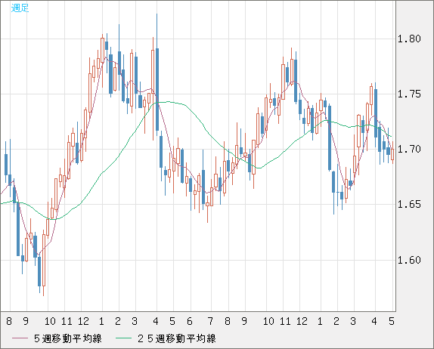Click the month label 6 on time axis

(190, 321)
